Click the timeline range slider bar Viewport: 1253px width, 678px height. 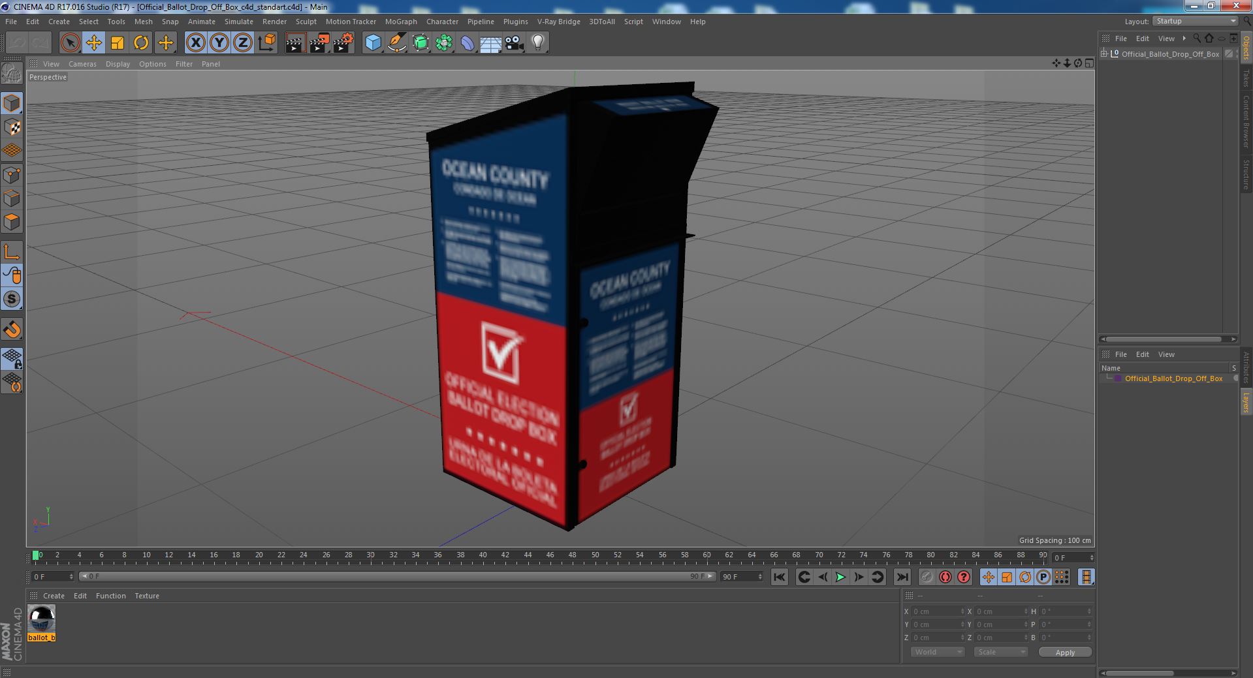tap(397, 577)
